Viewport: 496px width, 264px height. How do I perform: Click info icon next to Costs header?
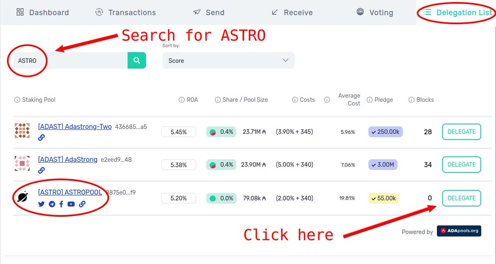pos(295,100)
